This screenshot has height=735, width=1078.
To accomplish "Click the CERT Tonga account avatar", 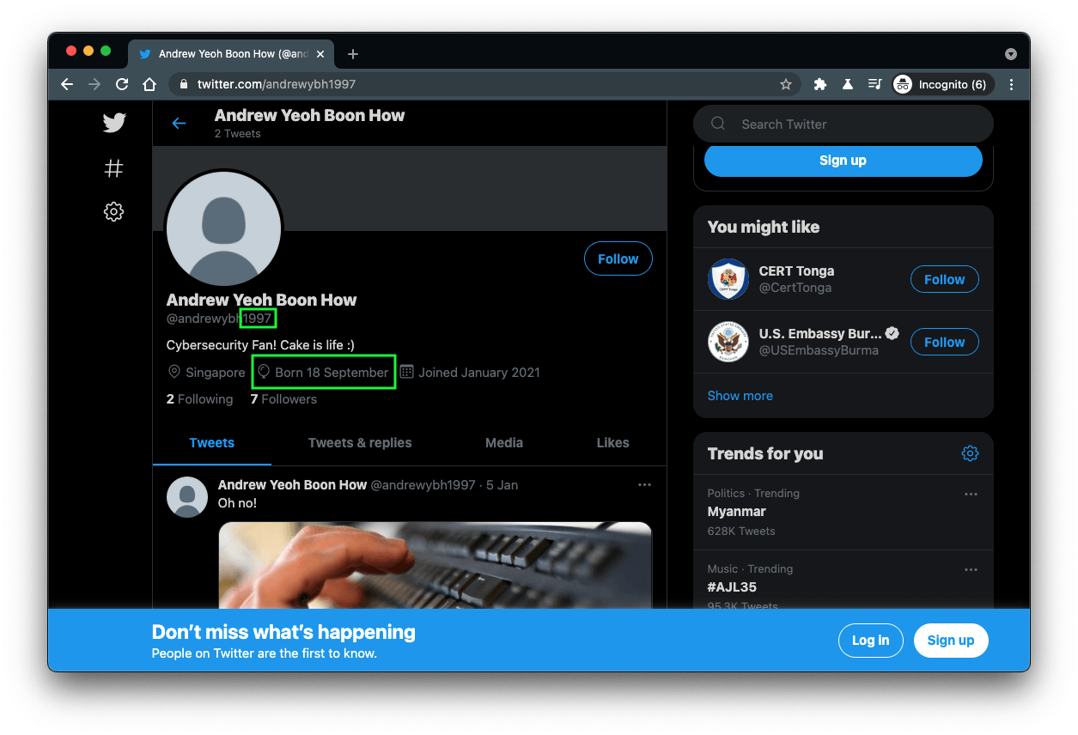I will pyautogui.click(x=728, y=279).
